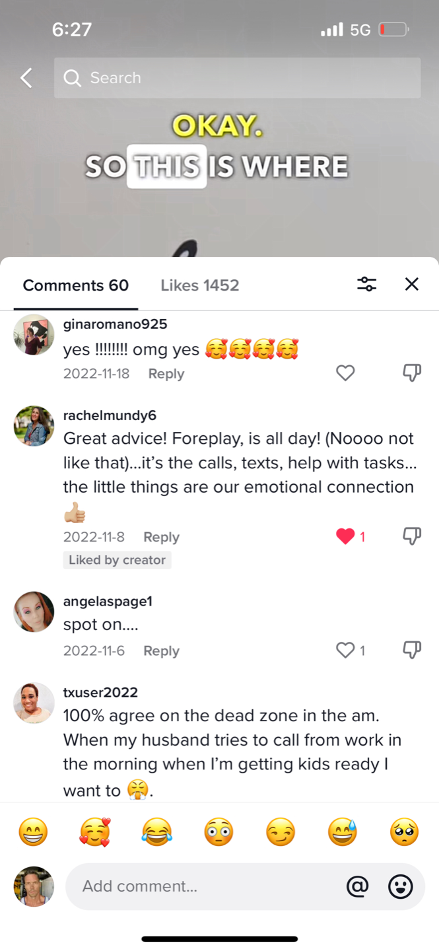Switch to the Likes 1452 tab
This screenshot has height=951, width=439.
tap(199, 285)
